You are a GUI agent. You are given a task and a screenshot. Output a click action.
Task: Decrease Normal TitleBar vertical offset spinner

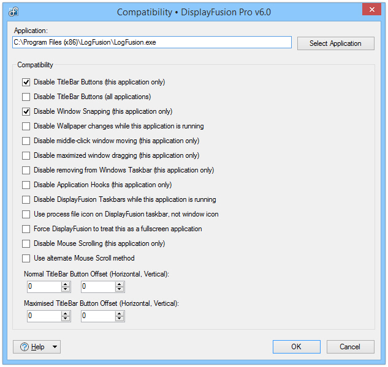click(x=120, y=289)
